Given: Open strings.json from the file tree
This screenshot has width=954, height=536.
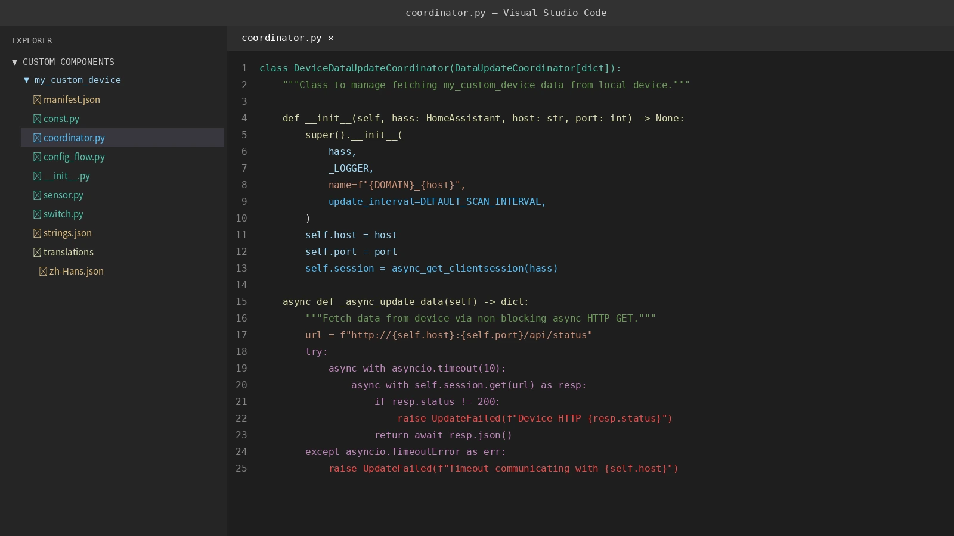Looking at the screenshot, I should tap(67, 233).
